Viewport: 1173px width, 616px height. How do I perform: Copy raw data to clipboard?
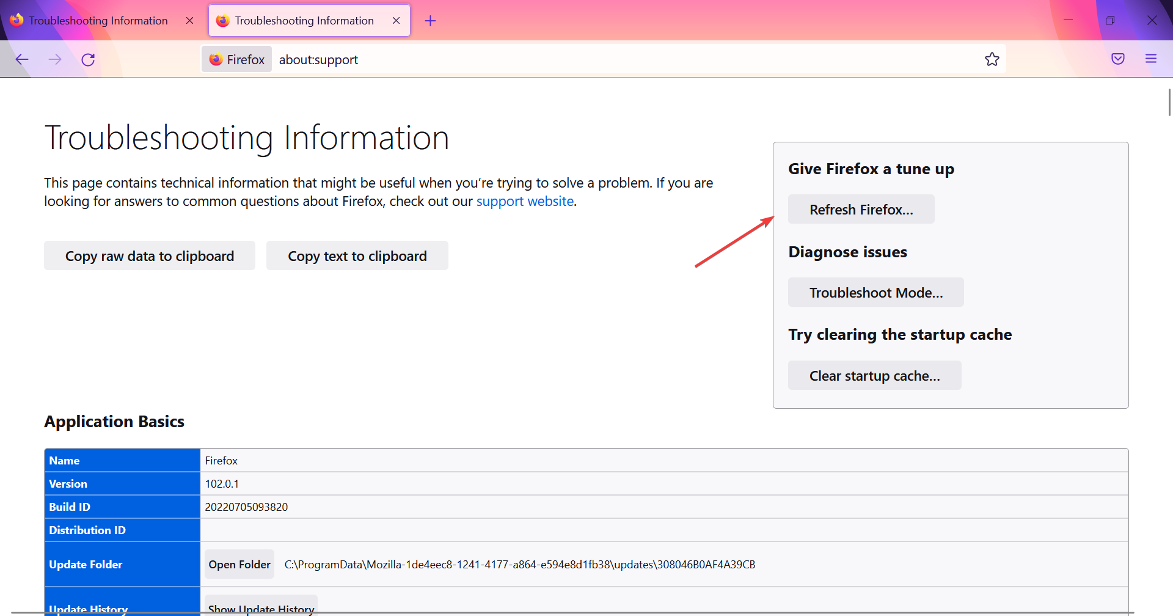coord(150,255)
